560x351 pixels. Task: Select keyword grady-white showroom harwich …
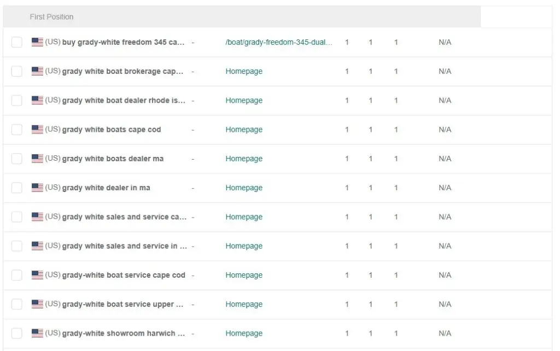124,333
